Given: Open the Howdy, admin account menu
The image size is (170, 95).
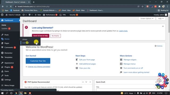Looking at the screenshot, I should pos(160,15).
